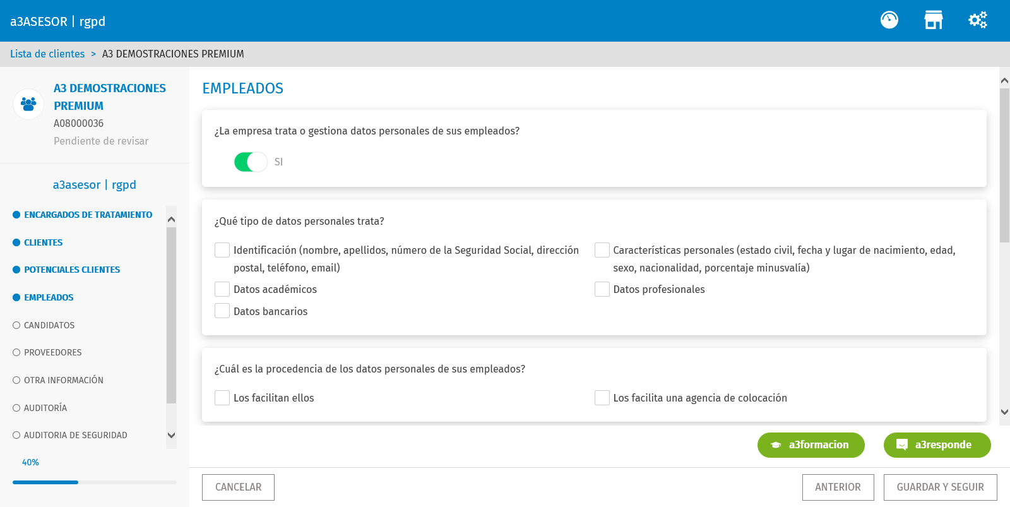Screen dimensions: 1010x507
Task: Select Empleados section in sidebar
Action: (x=49, y=297)
